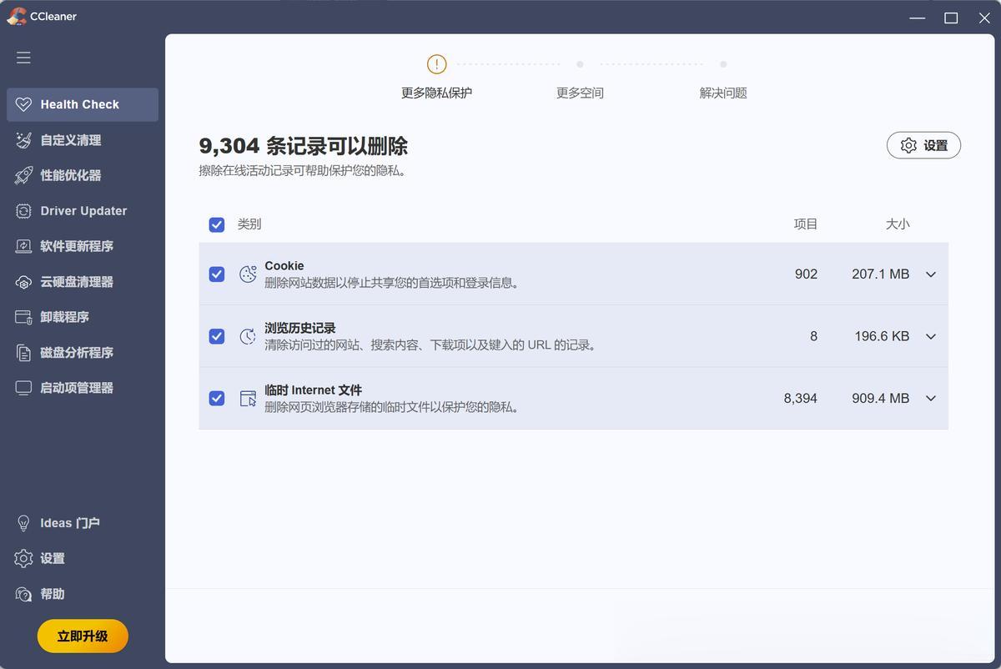Click the temporary Internet files icon
Image resolution: width=1001 pixels, height=669 pixels.
tap(248, 399)
